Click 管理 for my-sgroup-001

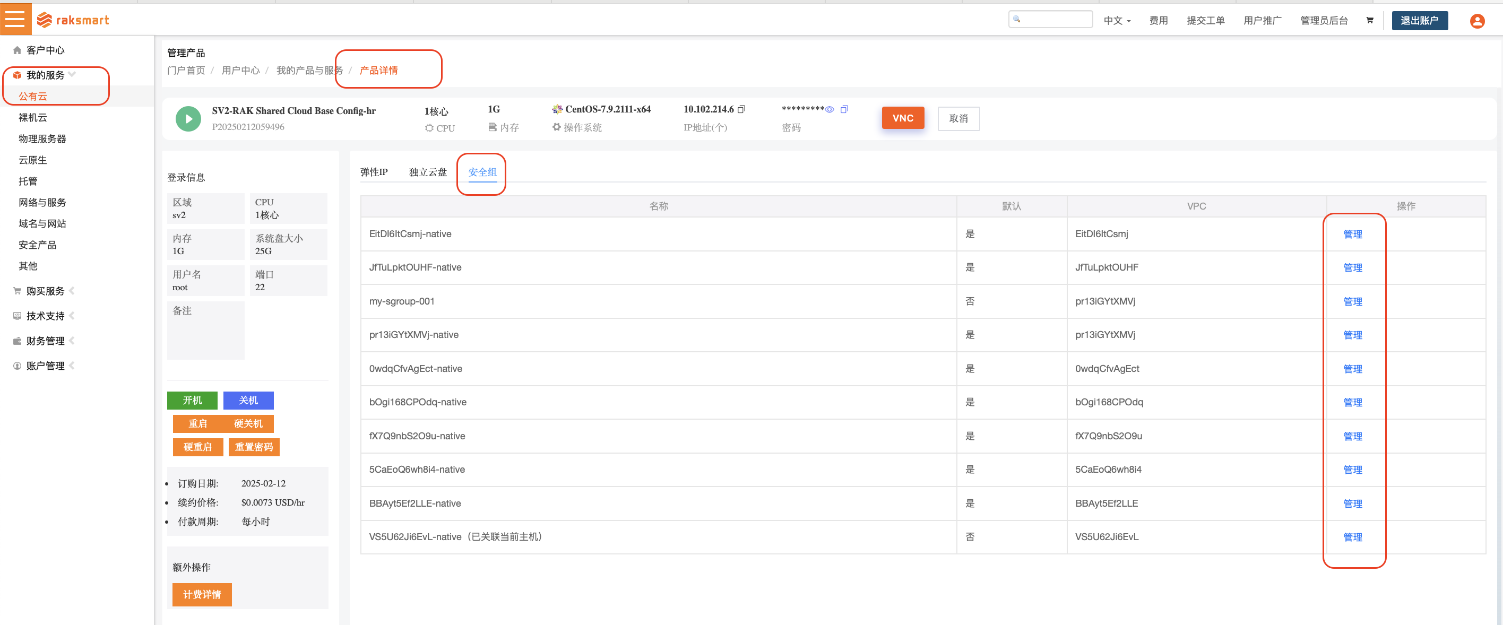click(x=1352, y=301)
